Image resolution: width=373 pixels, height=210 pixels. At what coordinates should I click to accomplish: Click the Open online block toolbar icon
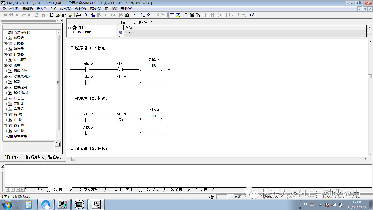pyautogui.click(x=64, y=15)
